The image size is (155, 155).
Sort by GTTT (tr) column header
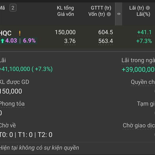click(x=101, y=8)
